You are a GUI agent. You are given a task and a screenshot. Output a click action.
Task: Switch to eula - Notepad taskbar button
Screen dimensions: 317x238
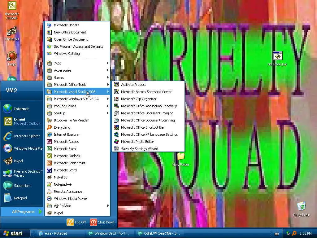[61, 233]
